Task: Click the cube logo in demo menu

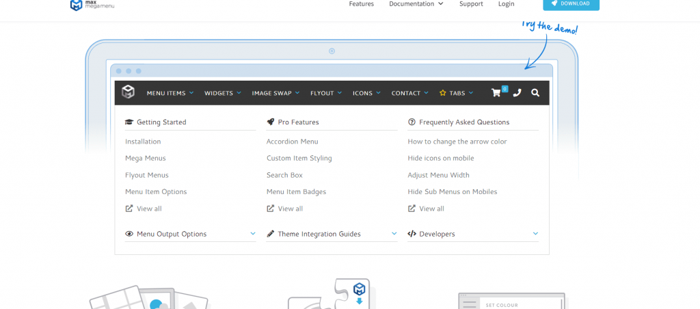Action: point(129,92)
